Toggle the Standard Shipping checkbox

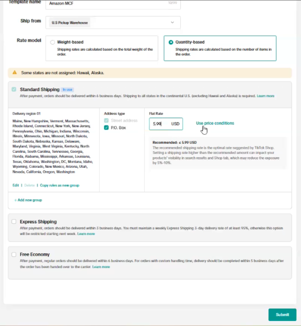(14, 90)
